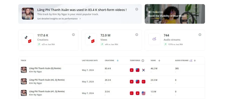Open info icon on Audio streams card
This screenshot has width=236, height=99.
200,34
